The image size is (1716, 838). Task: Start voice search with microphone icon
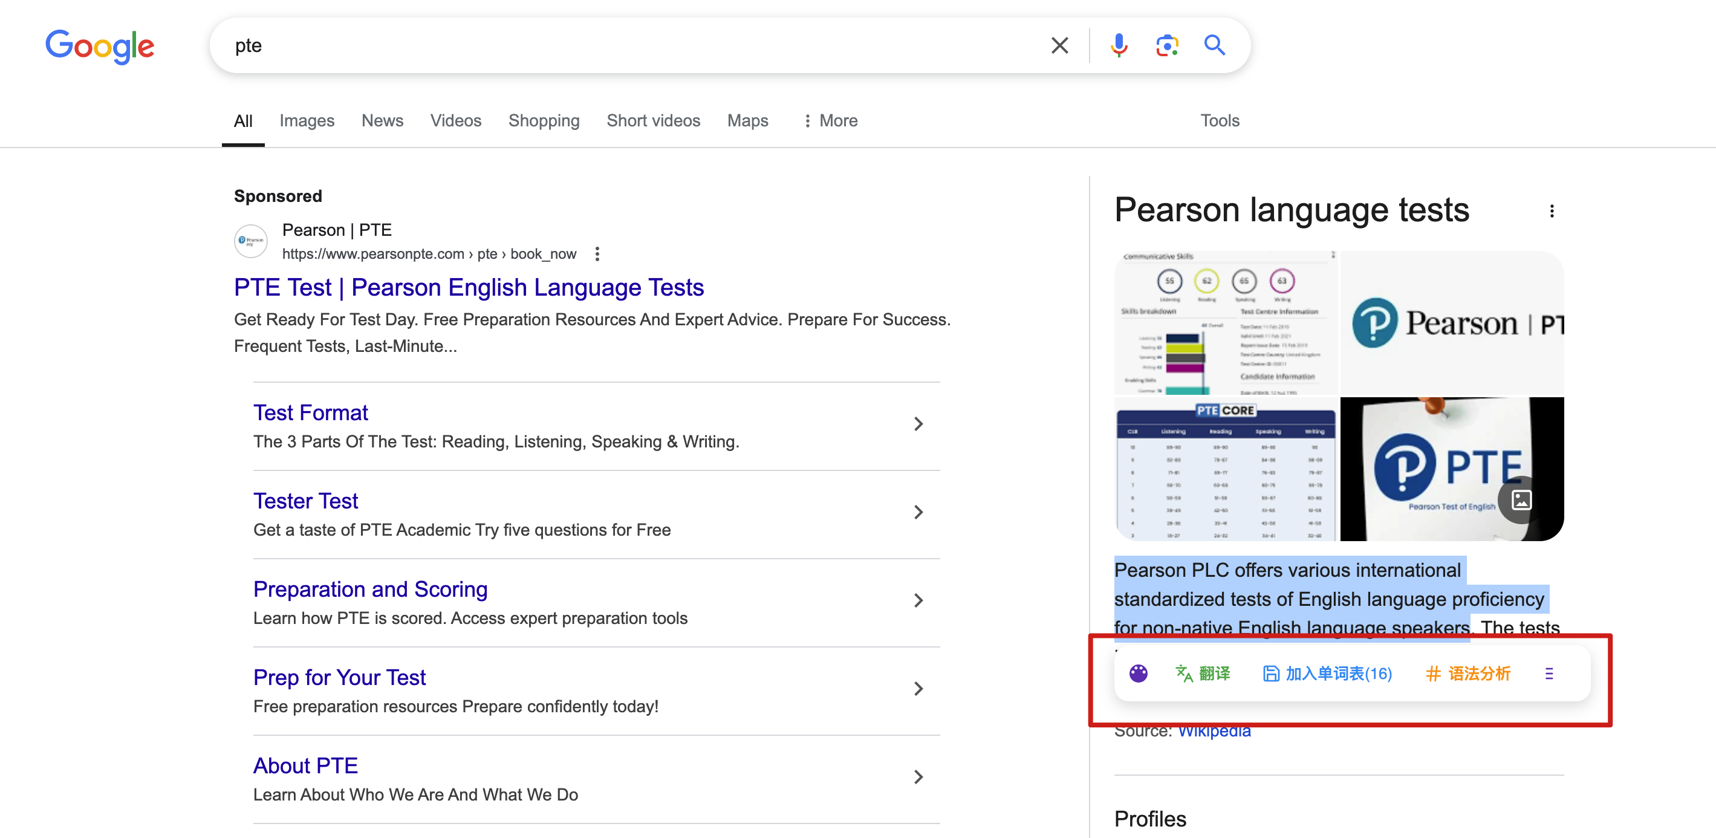pyautogui.click(x=1119, y=45)
